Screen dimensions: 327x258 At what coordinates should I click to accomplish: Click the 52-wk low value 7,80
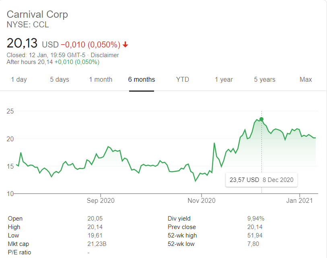pyautogui.click(x=253, y=244)
